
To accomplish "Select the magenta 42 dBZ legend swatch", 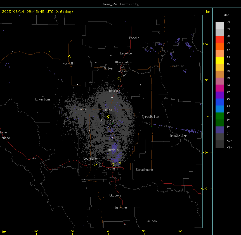I will [220, 88].
